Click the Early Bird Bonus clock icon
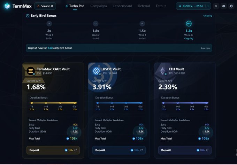The height and width of the screenshot is (165, 237). (x=28, y=16)
